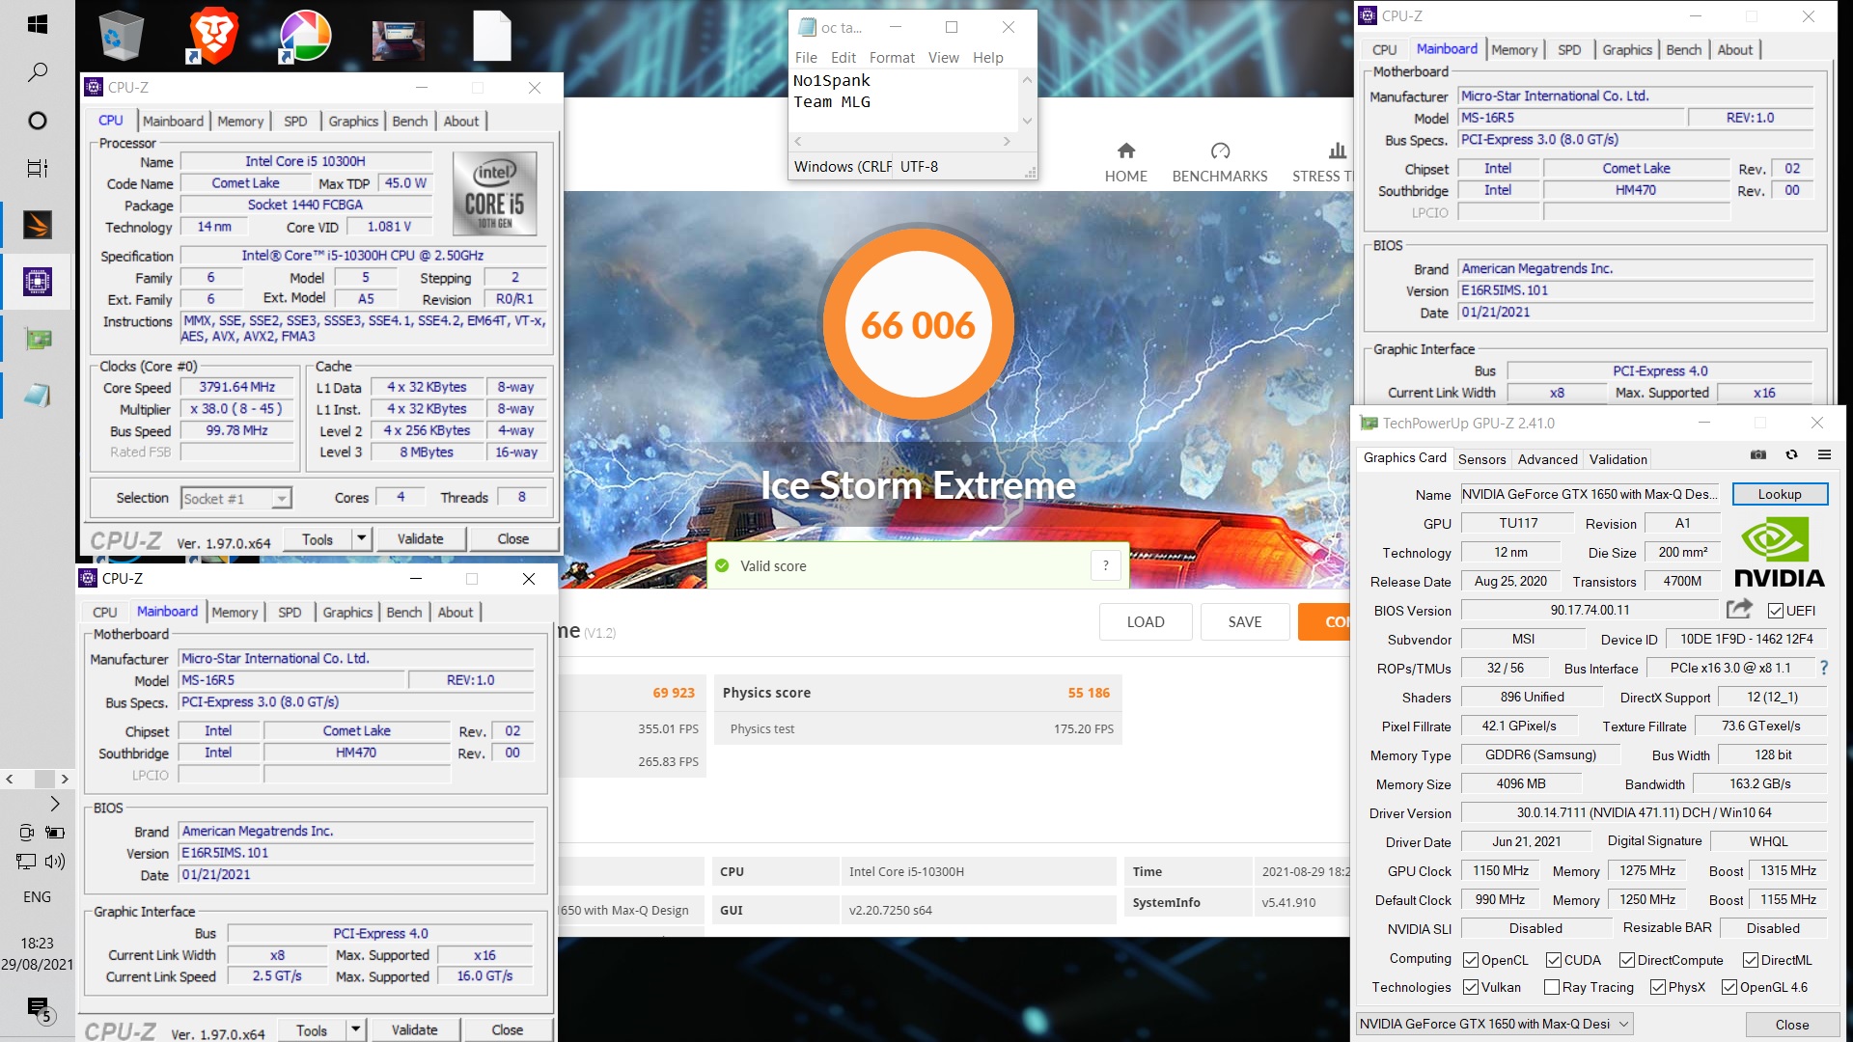The image size is (1853, 1042).
Task: Open the Graphics tab in lower-left CPU-Z window
Action: [347, 613]
